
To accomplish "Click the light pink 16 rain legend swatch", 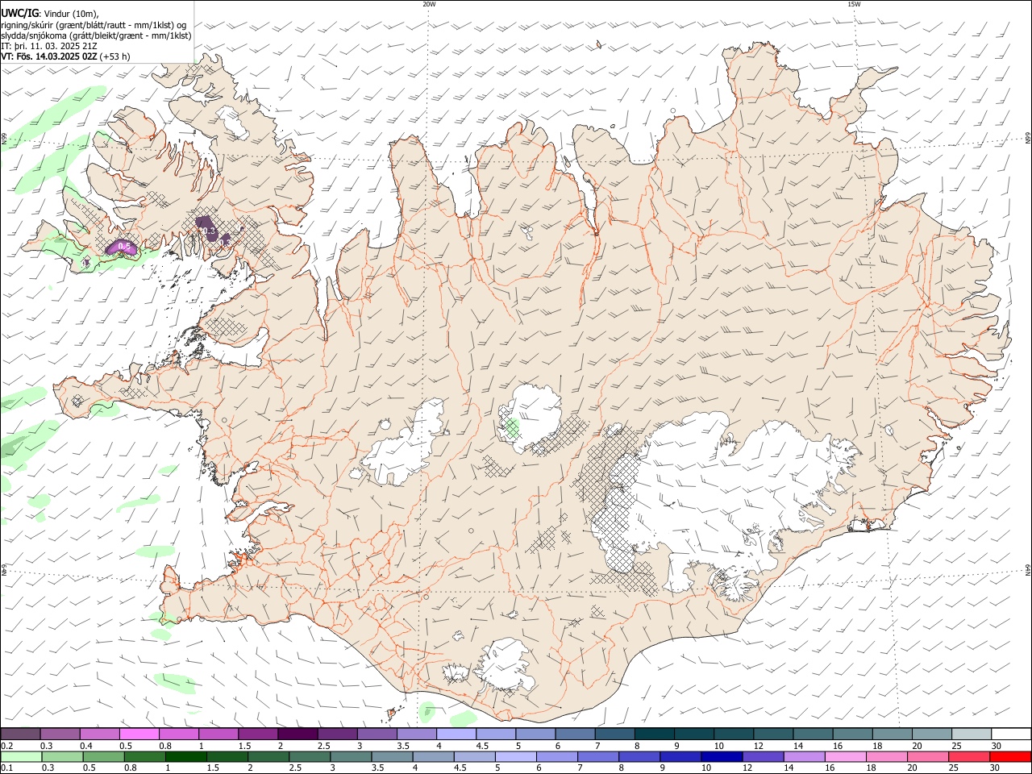I will (x=844, y=757).
